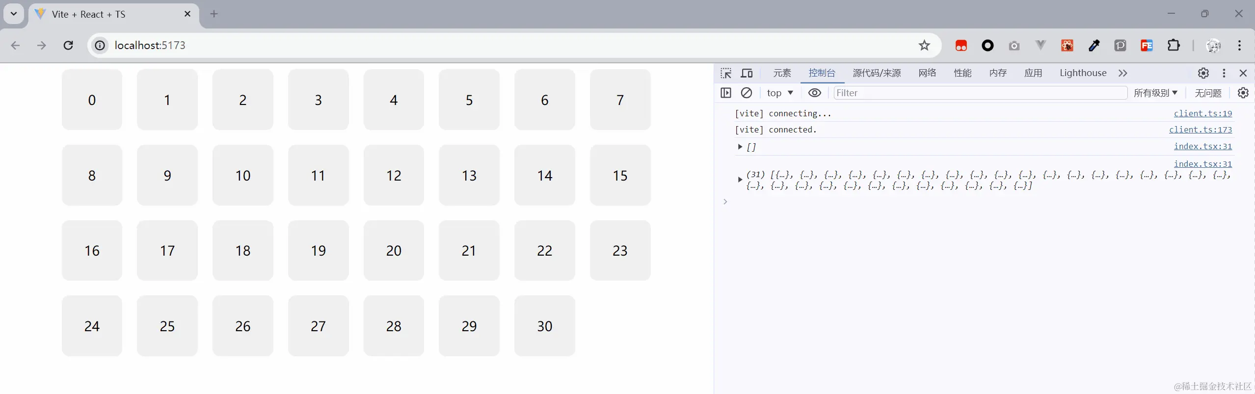The image size is (1255, 394).
Task: Click the grid tile labeled 7
Action: tap(620, 100)
